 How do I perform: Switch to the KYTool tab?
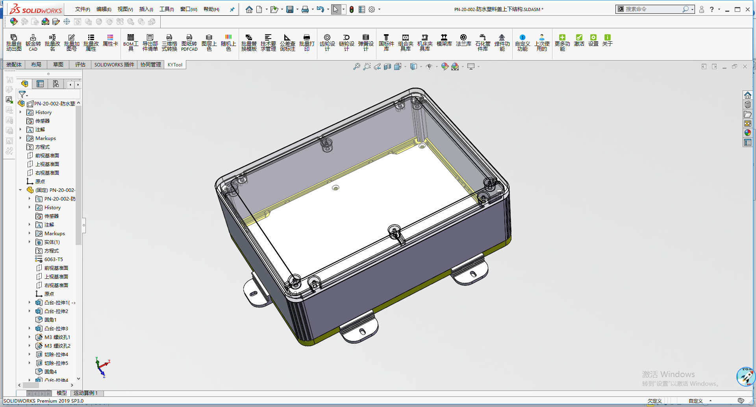point(175,65)
